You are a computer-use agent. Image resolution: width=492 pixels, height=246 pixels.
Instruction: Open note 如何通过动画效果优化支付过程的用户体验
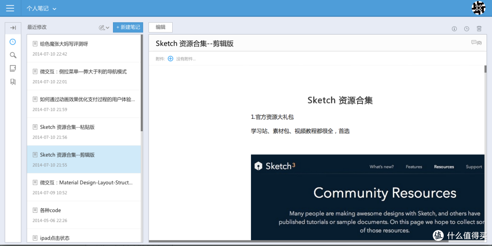tap(84, 104)
